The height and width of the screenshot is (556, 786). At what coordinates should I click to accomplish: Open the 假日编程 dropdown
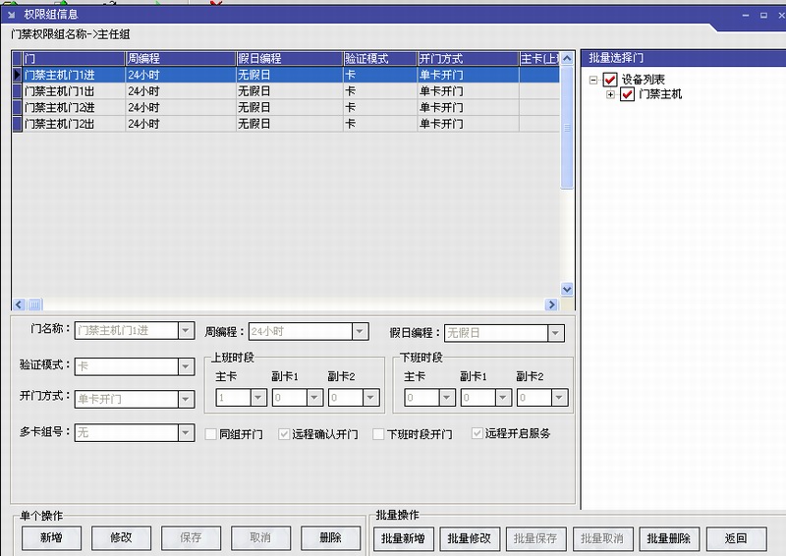click(556, 333)
